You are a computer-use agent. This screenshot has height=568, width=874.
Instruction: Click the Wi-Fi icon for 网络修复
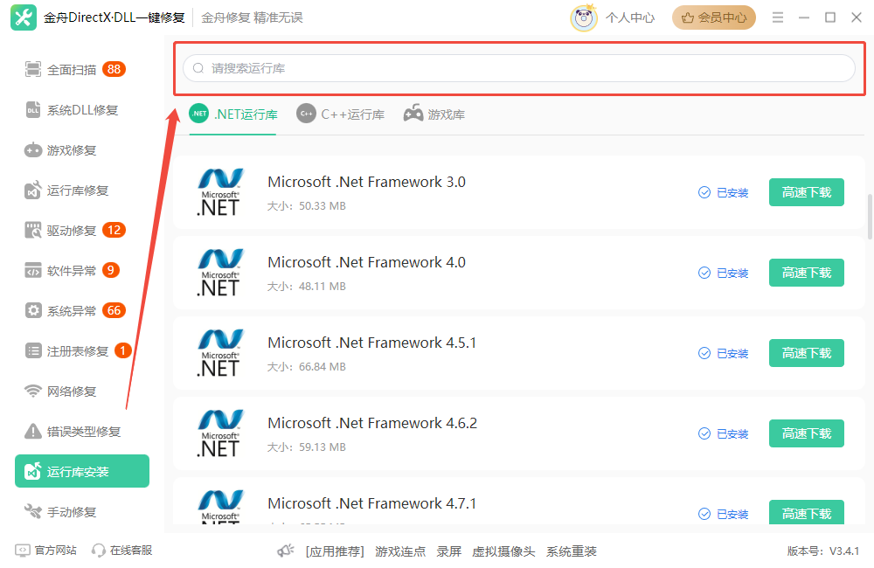click(x=33, y=391)
